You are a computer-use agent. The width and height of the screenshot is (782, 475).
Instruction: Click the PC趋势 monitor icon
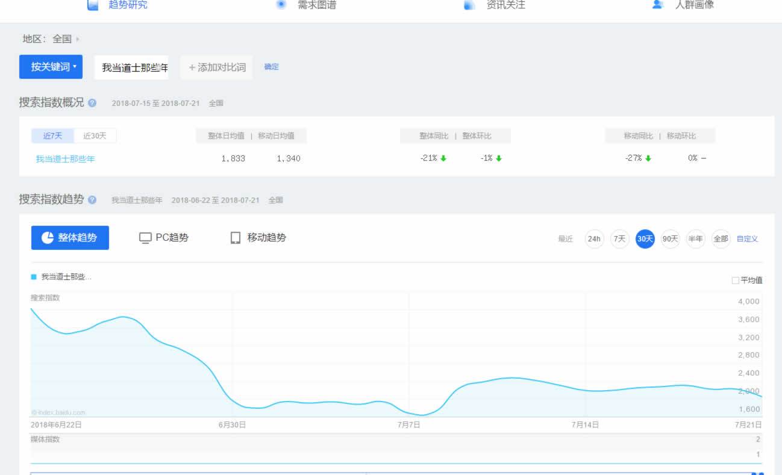click(x=145, y=238)
